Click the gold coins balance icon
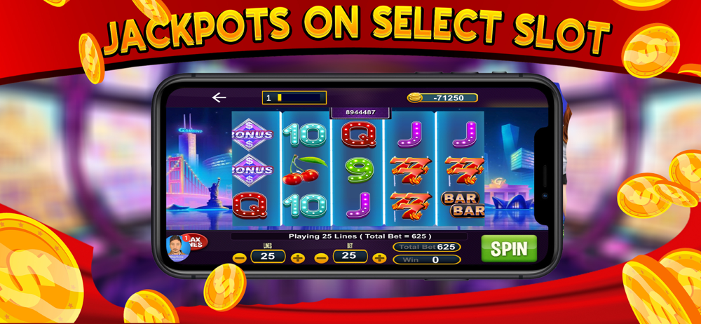Viewport: 701px width, 324px height. tap(414, 97)
